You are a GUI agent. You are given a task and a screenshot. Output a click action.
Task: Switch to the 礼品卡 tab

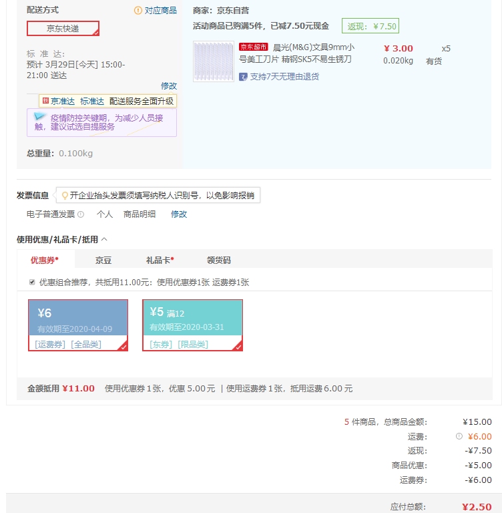tap(160, 260)
